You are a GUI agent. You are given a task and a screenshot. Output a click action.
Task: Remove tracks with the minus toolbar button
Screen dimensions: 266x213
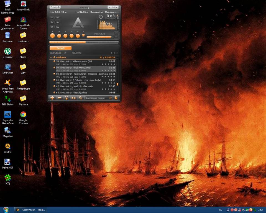(59, 98)
